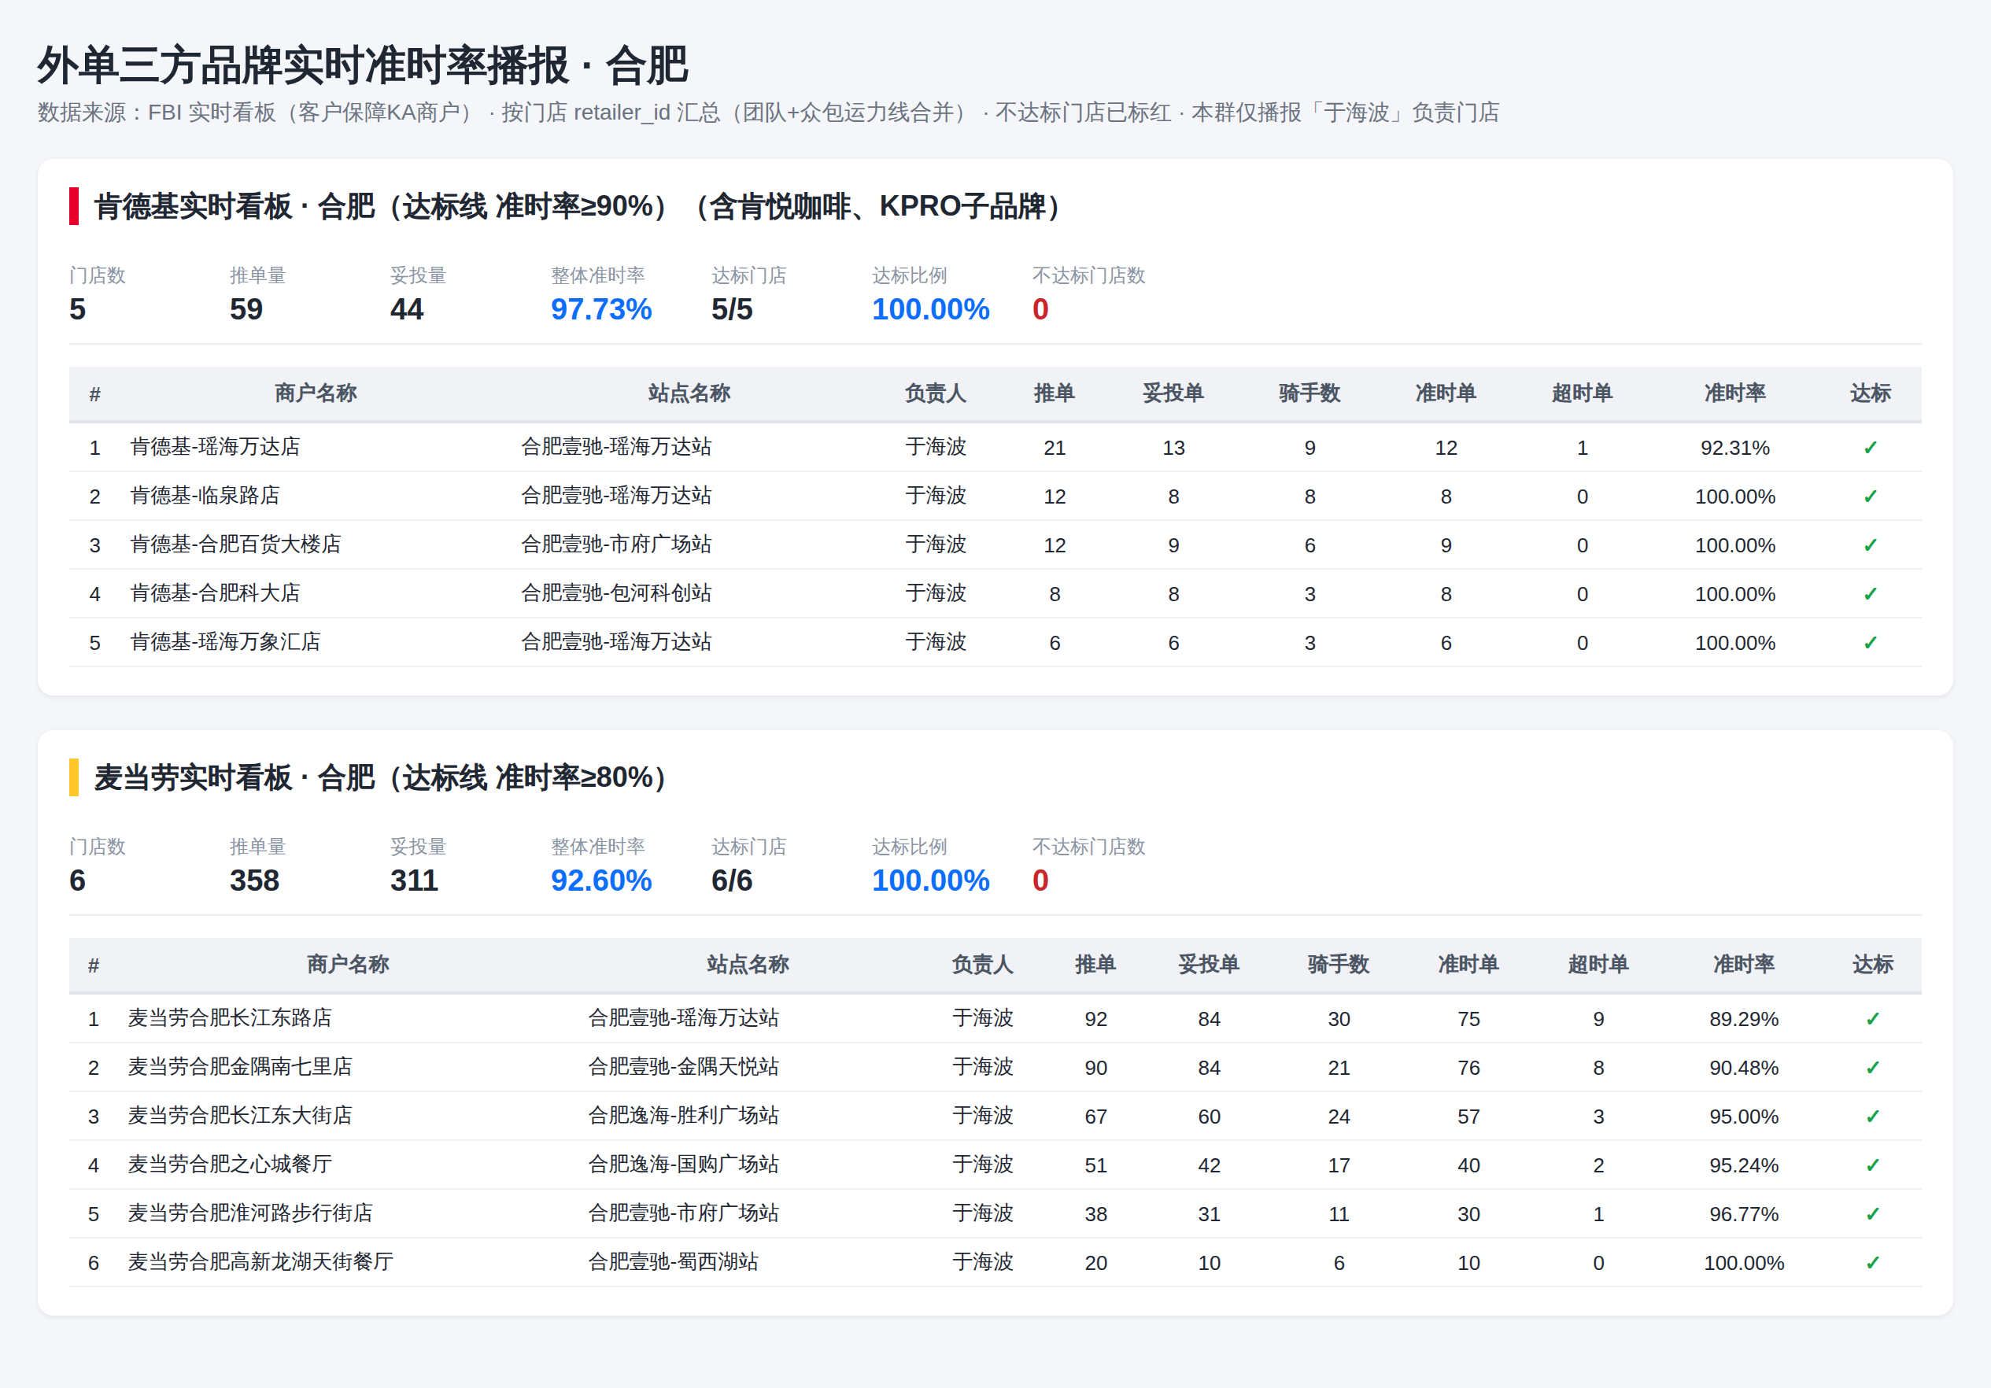This screenshot has height=1388, width=1991.
Task: Click 准时率 column header in KFC table
Action: 1735,393
